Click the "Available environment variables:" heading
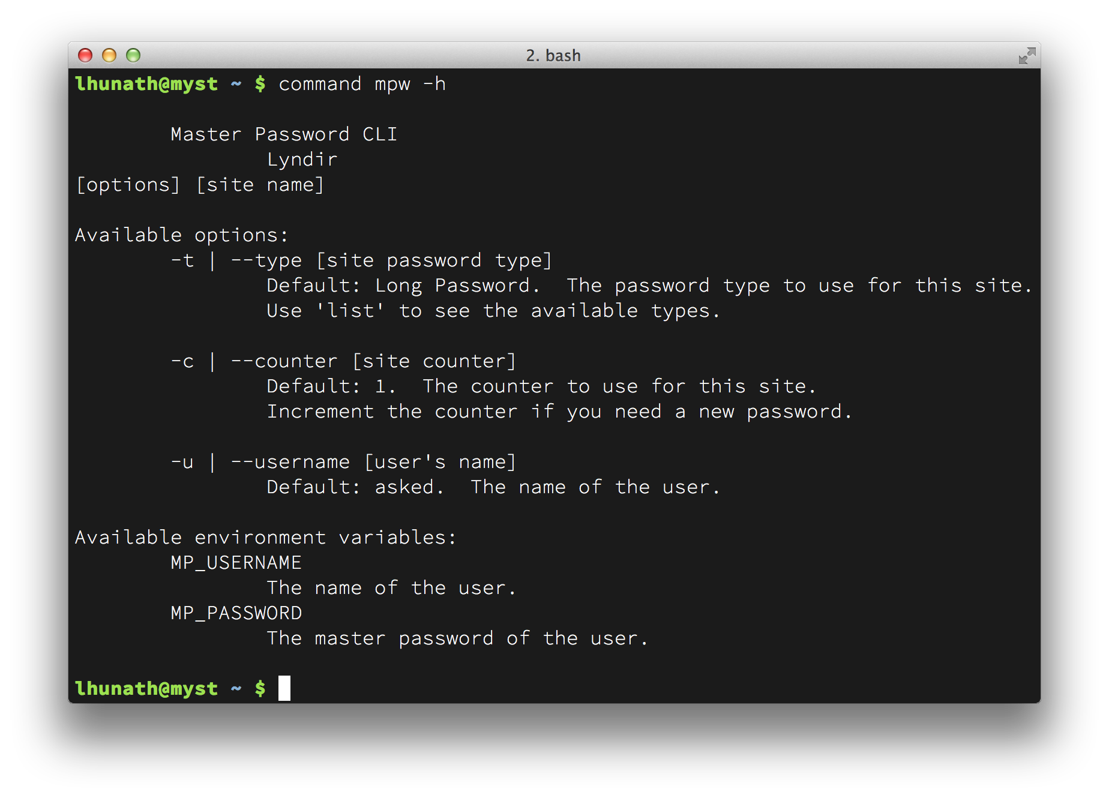The image size is (1109, 798). coord(265,538)
